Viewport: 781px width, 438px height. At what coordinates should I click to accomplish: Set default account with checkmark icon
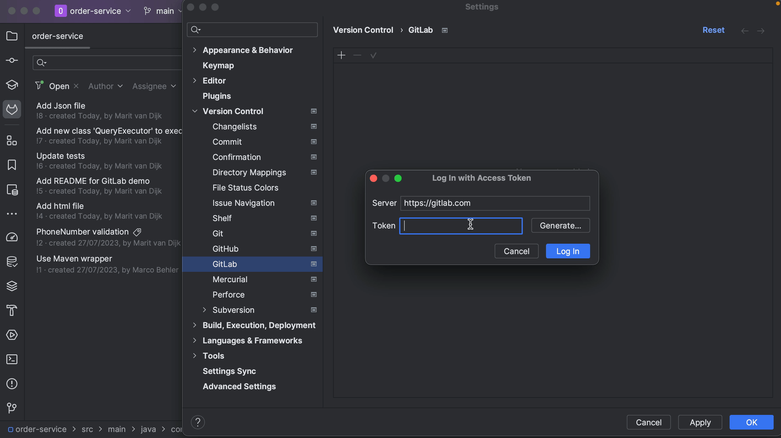pyautogui.click(x=373, y=55)
